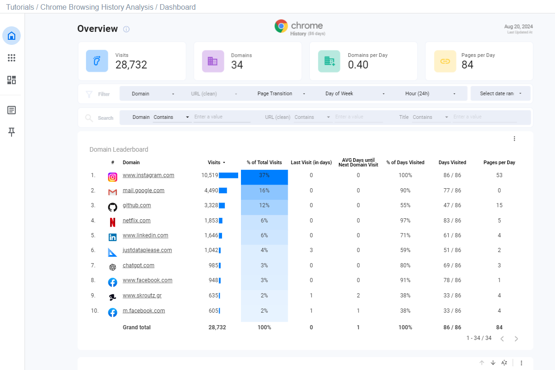Click the report list icon in the sidebar

[11, 110]
